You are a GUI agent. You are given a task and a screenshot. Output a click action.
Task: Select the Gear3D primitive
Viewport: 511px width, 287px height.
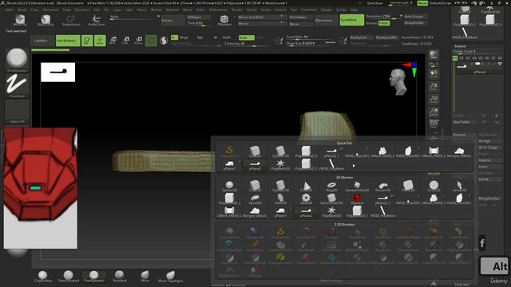(306, 199)
